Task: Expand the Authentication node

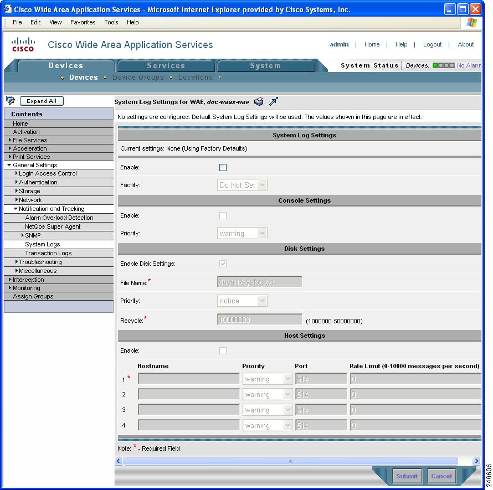Action: pyautogui.click(x=17, y=182)
